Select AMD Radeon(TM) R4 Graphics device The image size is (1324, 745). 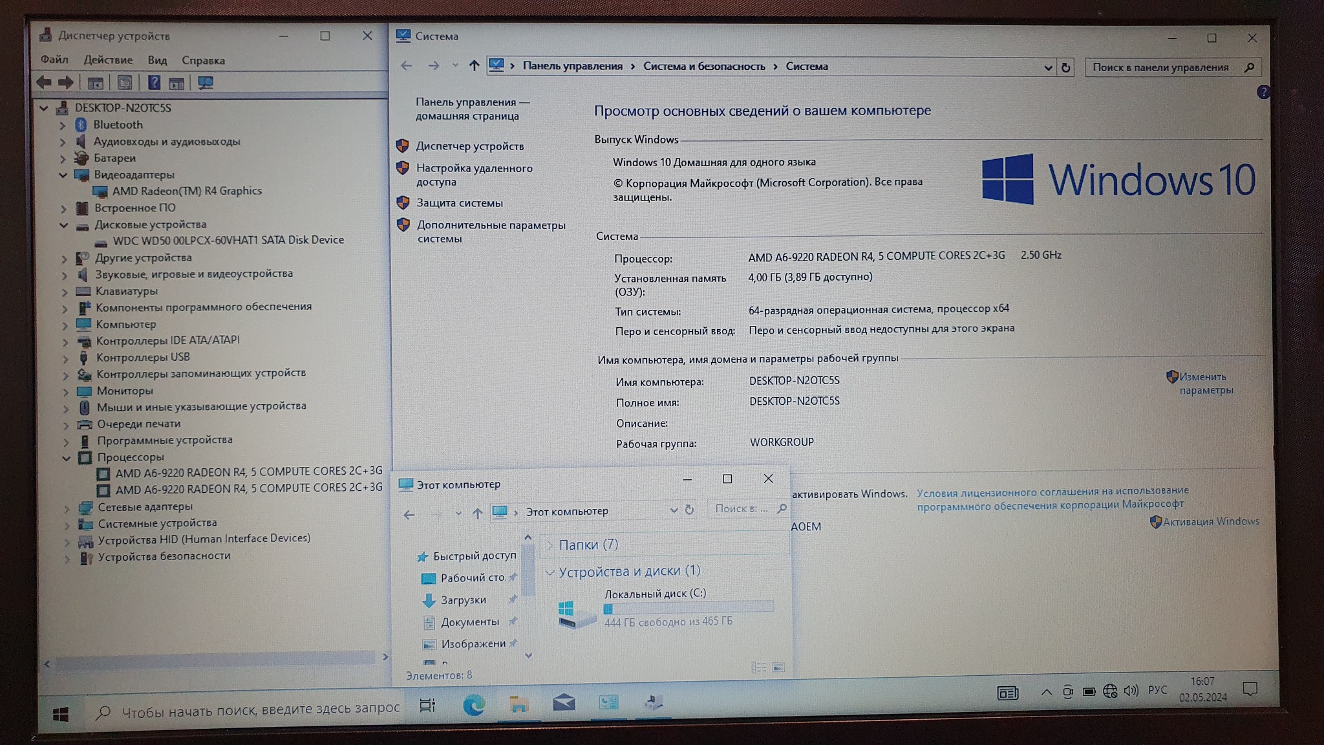187,191
